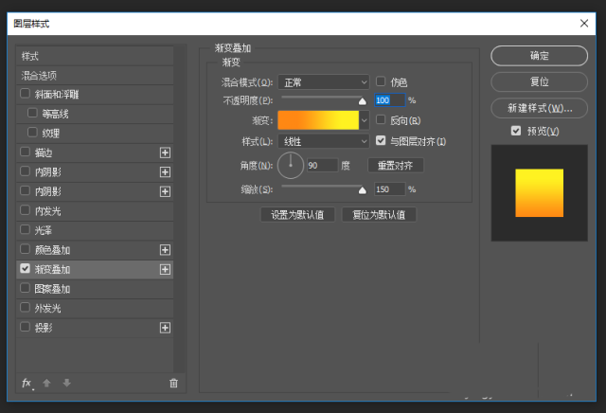Open the fx effects menu icon

coord(27,383)
